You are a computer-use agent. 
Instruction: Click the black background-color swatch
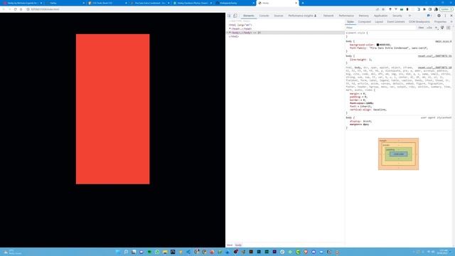pos(378,45)
